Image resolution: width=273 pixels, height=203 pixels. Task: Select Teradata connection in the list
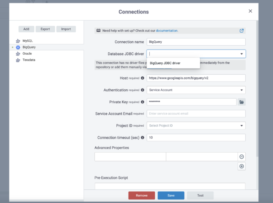tap(46, 60)
